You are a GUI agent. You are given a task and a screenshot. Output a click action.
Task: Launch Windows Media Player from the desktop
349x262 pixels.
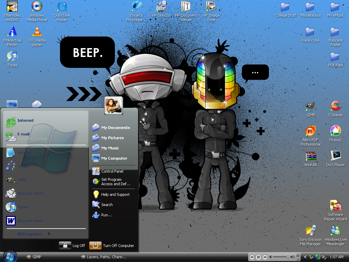(37, 11)
